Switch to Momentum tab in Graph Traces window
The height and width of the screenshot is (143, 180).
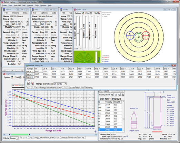pyautogui.click(x=44, y=137)
